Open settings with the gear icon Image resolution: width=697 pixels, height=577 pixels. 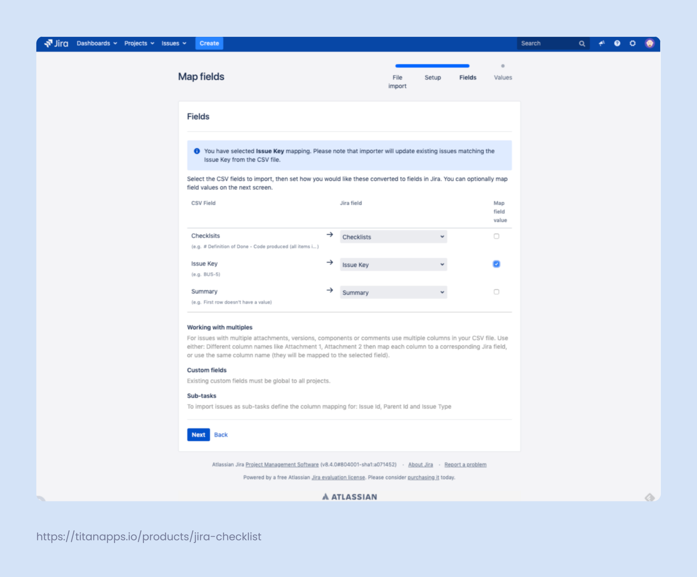click(x=633, y=43)
